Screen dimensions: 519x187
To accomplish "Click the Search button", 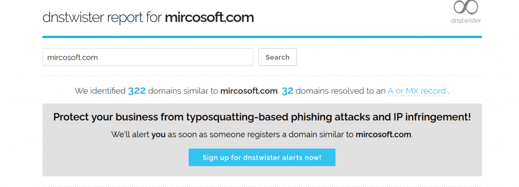I will (x=277, y=57).
